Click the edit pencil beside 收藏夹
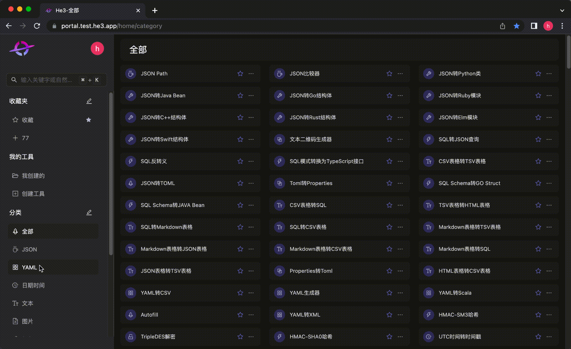The width and height of the screenshot is (571, 349). [89, 101]
